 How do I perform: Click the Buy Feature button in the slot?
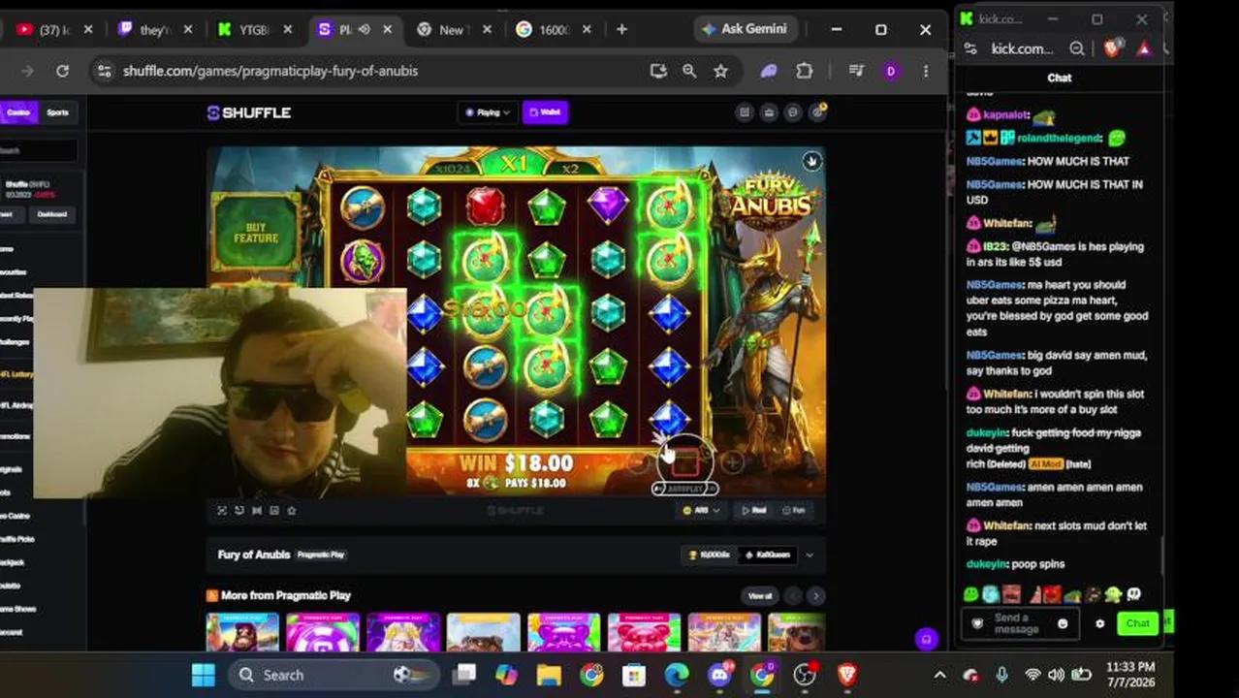(x=256, y=233)
